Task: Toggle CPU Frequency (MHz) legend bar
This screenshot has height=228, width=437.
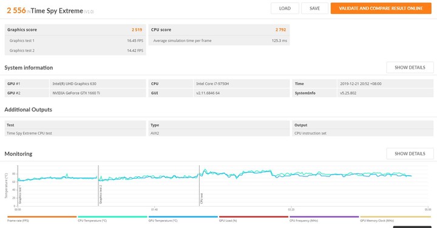Action: click(324, 216)
